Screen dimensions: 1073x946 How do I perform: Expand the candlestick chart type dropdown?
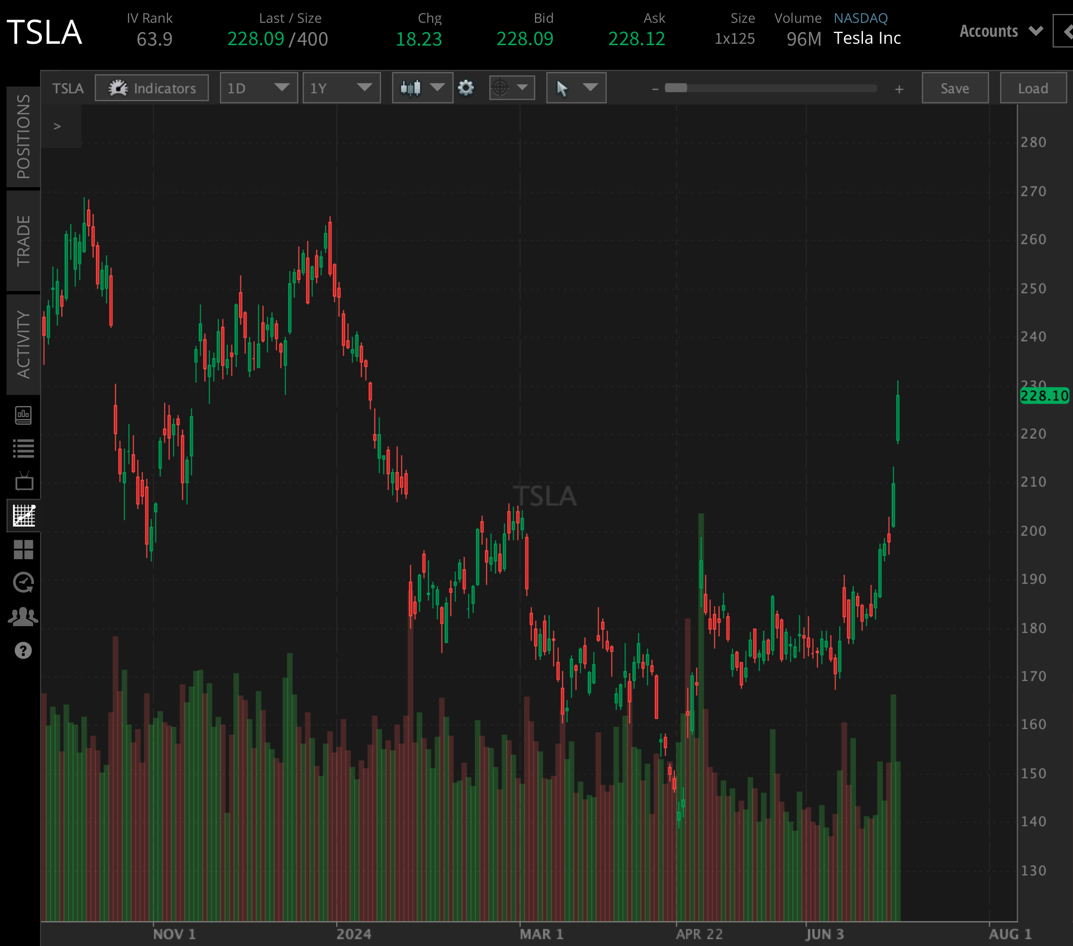click(422, 88)
